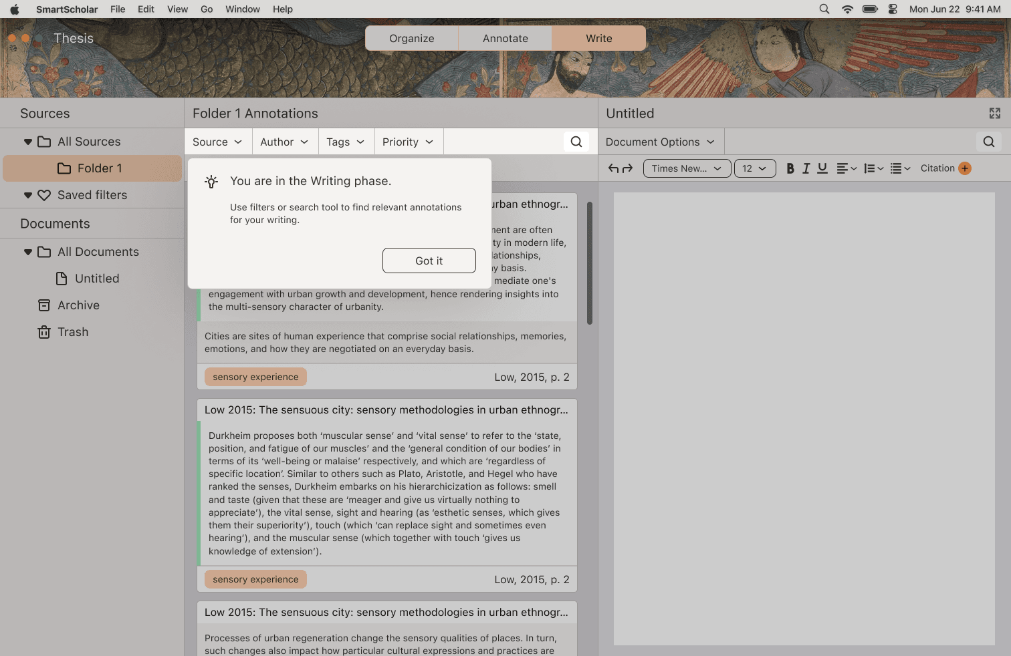Open the Window menu
This screenshot has width=1011, height=656.
(x=243, y=9)
